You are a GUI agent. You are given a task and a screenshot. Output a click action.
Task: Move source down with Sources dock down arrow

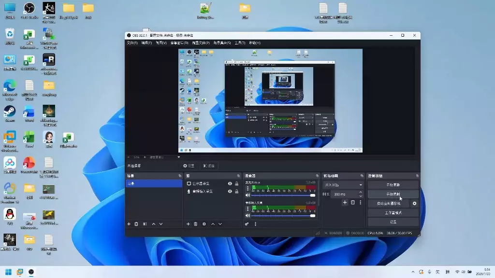220,224
